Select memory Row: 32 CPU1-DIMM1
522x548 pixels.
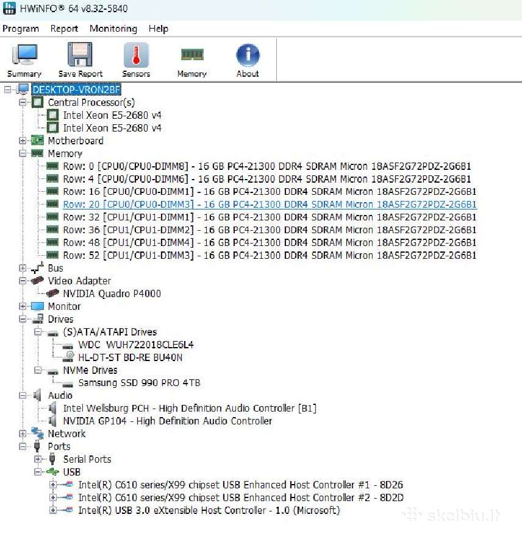270,217
